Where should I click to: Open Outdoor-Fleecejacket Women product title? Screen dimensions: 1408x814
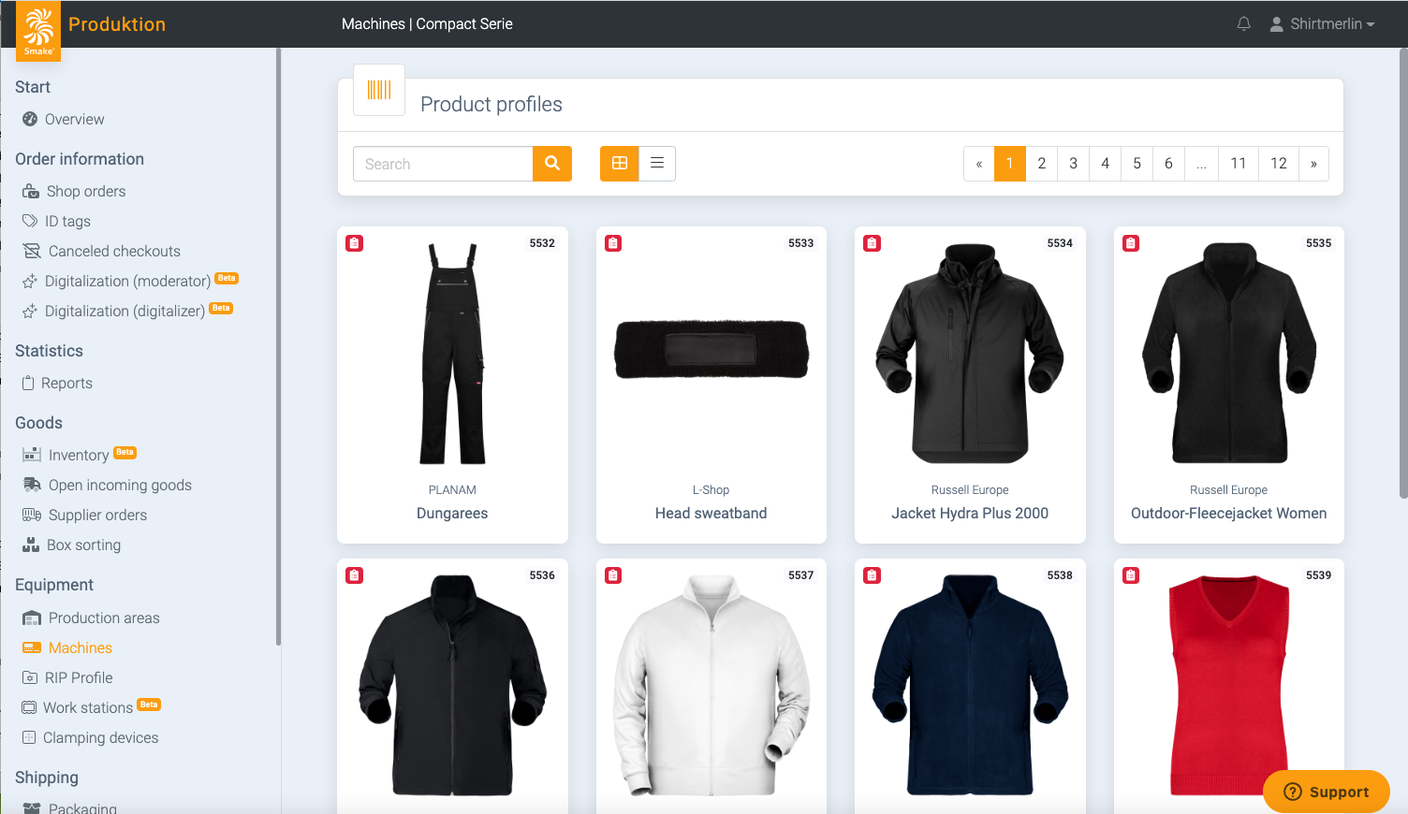[x=1228, y=514]
